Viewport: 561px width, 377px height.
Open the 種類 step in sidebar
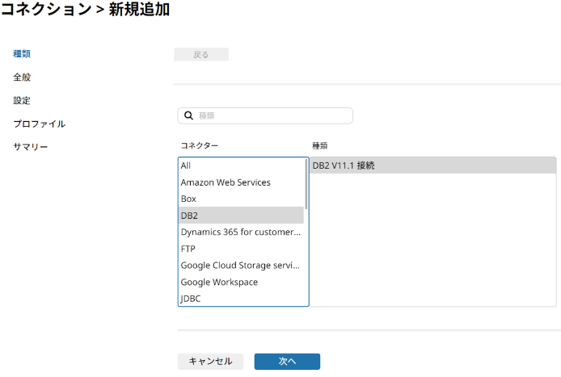coord(22,53)
